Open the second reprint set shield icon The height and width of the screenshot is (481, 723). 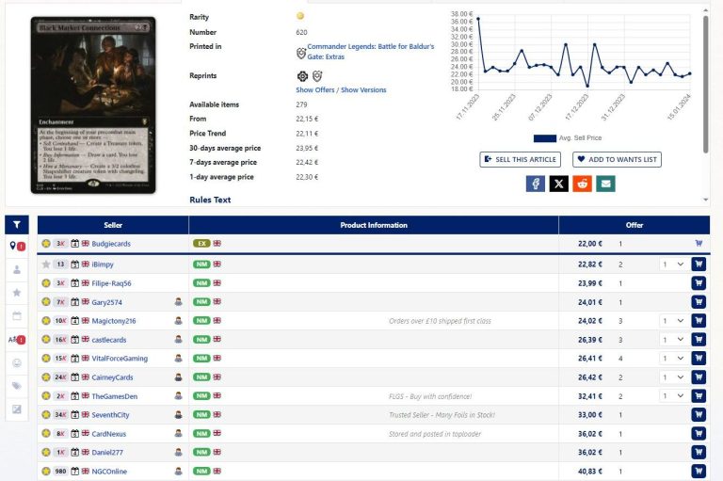(317, 76)
